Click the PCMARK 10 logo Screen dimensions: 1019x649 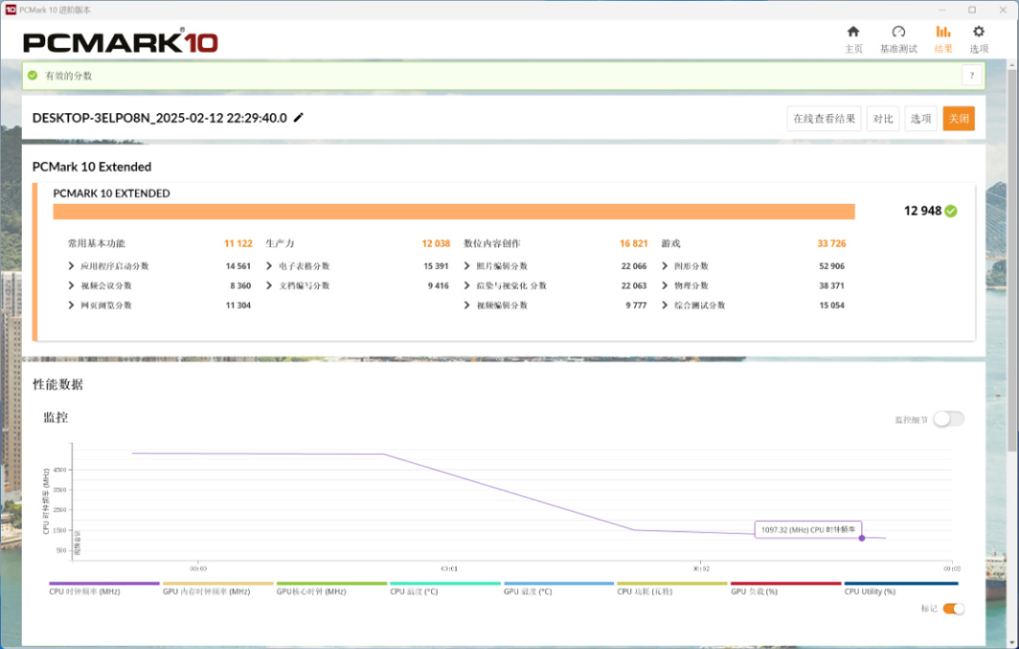tap(120, 42)
